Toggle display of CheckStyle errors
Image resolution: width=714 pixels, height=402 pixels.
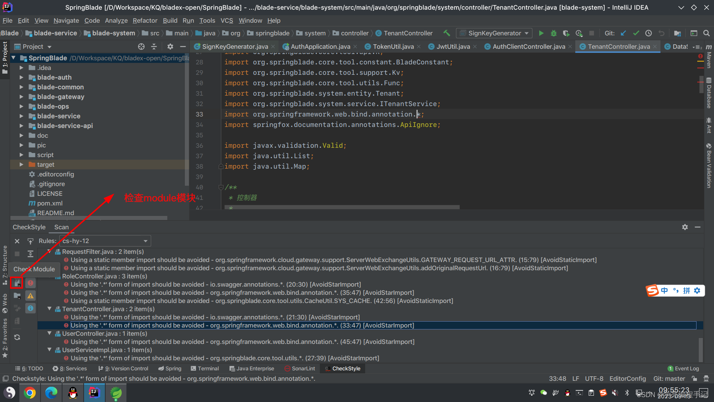pyautogui.click(x=30, y=283)
